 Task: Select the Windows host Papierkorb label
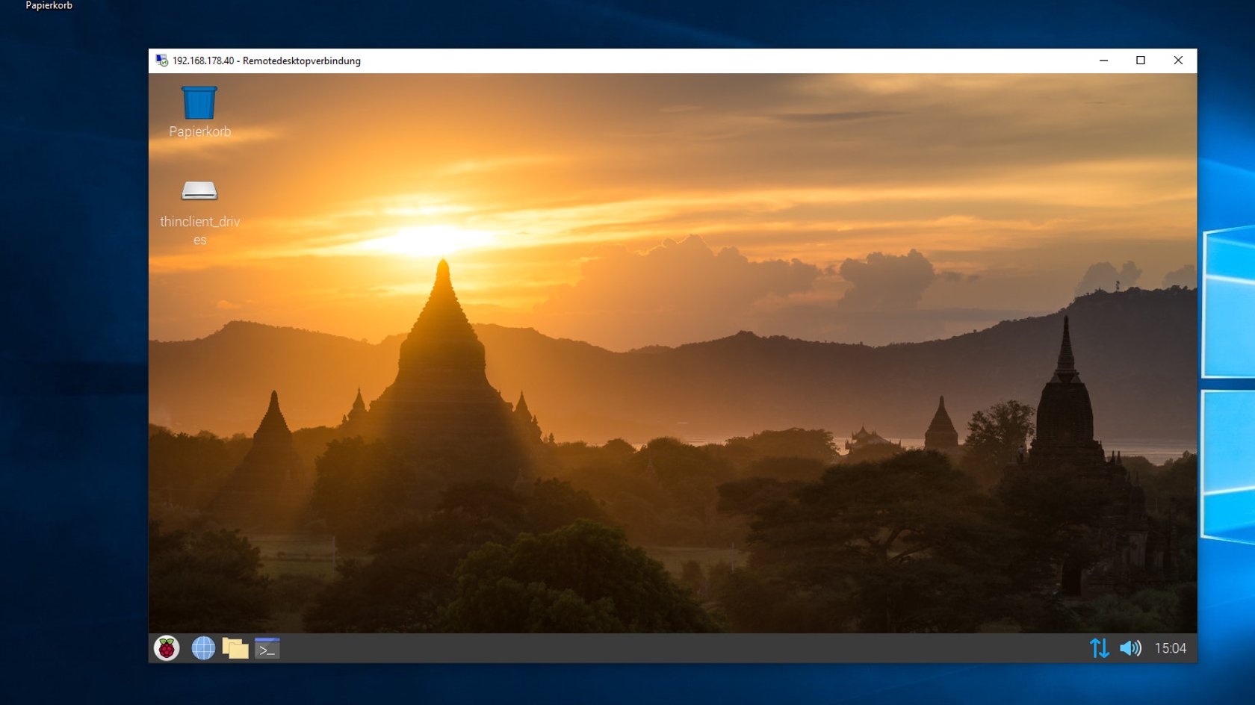point(49,5)
